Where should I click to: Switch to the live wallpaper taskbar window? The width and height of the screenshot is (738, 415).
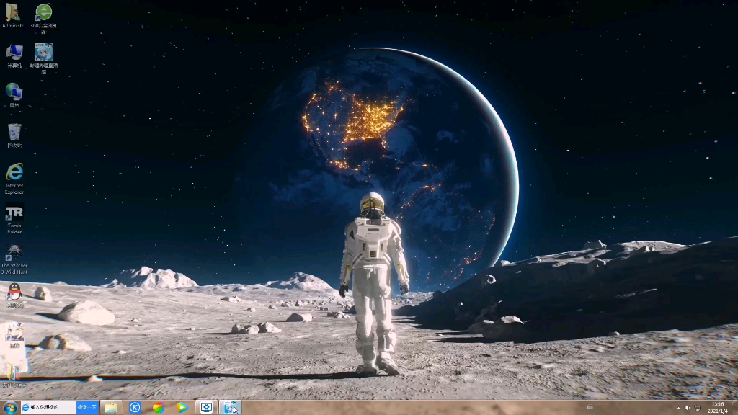[x=230, y=408]
